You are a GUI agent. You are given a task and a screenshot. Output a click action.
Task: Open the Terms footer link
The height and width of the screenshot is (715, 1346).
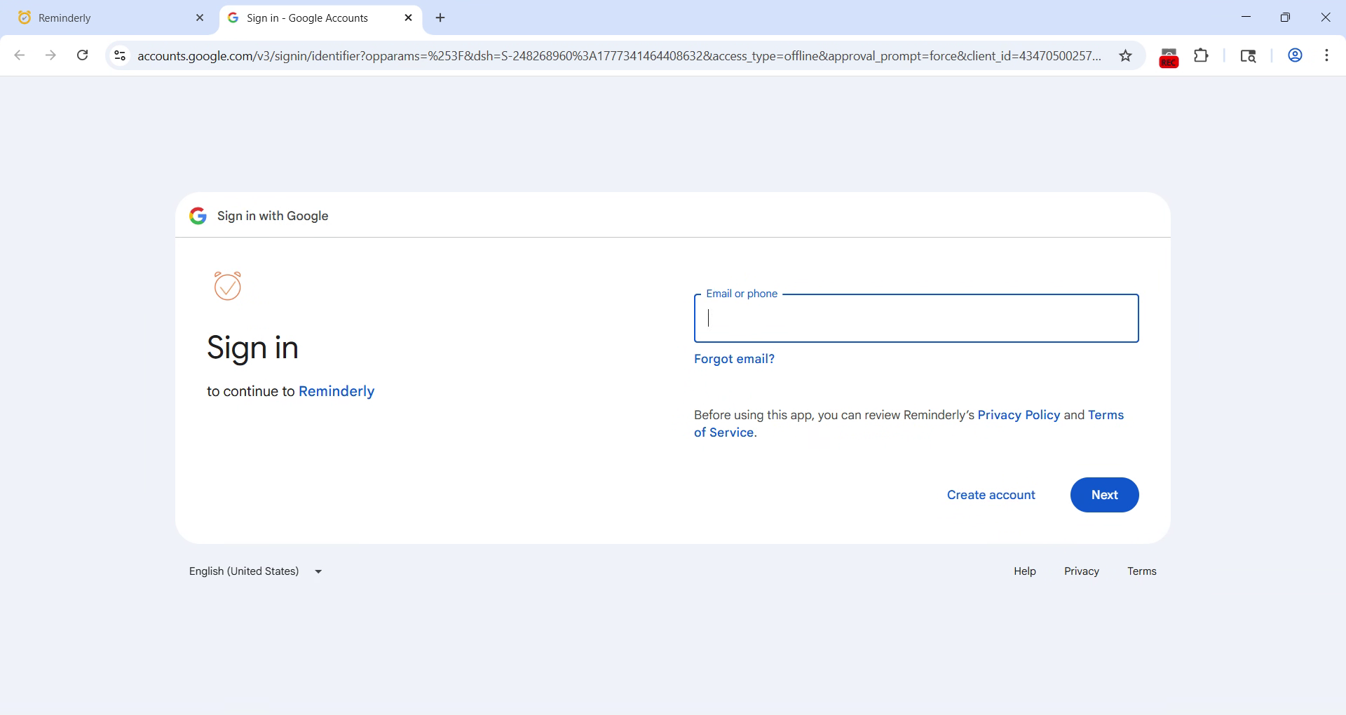pyautogui.click(x=1141, y=571)
